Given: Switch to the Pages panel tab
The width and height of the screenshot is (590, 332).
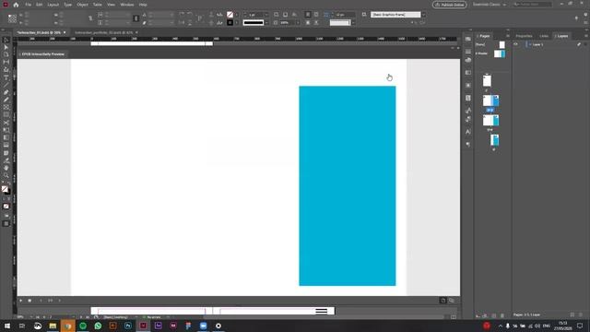Looking at the screenshot, I should (485, 36).
